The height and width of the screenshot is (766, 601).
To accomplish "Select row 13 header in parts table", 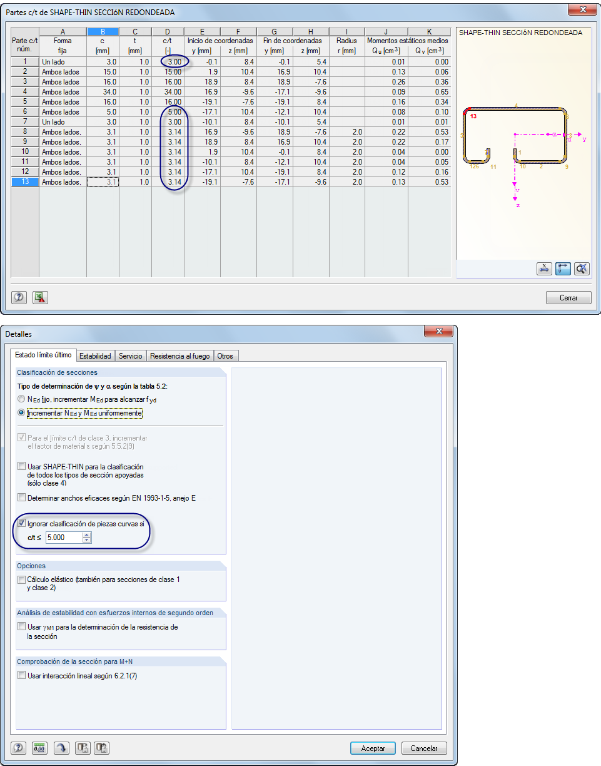I will [25, 182].
